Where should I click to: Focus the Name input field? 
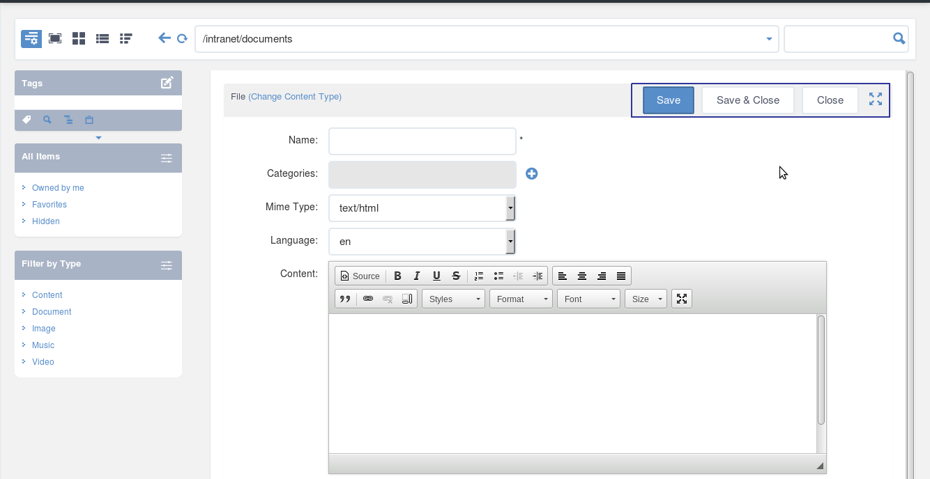pos(422,141)
